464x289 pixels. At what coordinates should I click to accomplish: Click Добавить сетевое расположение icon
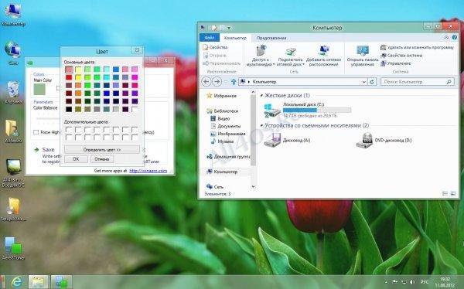pos(324,50)
